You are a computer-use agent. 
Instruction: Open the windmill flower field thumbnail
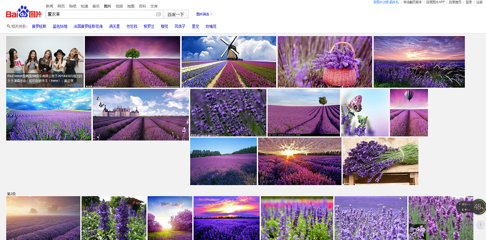pyautogui.click(x=229, y=62)
